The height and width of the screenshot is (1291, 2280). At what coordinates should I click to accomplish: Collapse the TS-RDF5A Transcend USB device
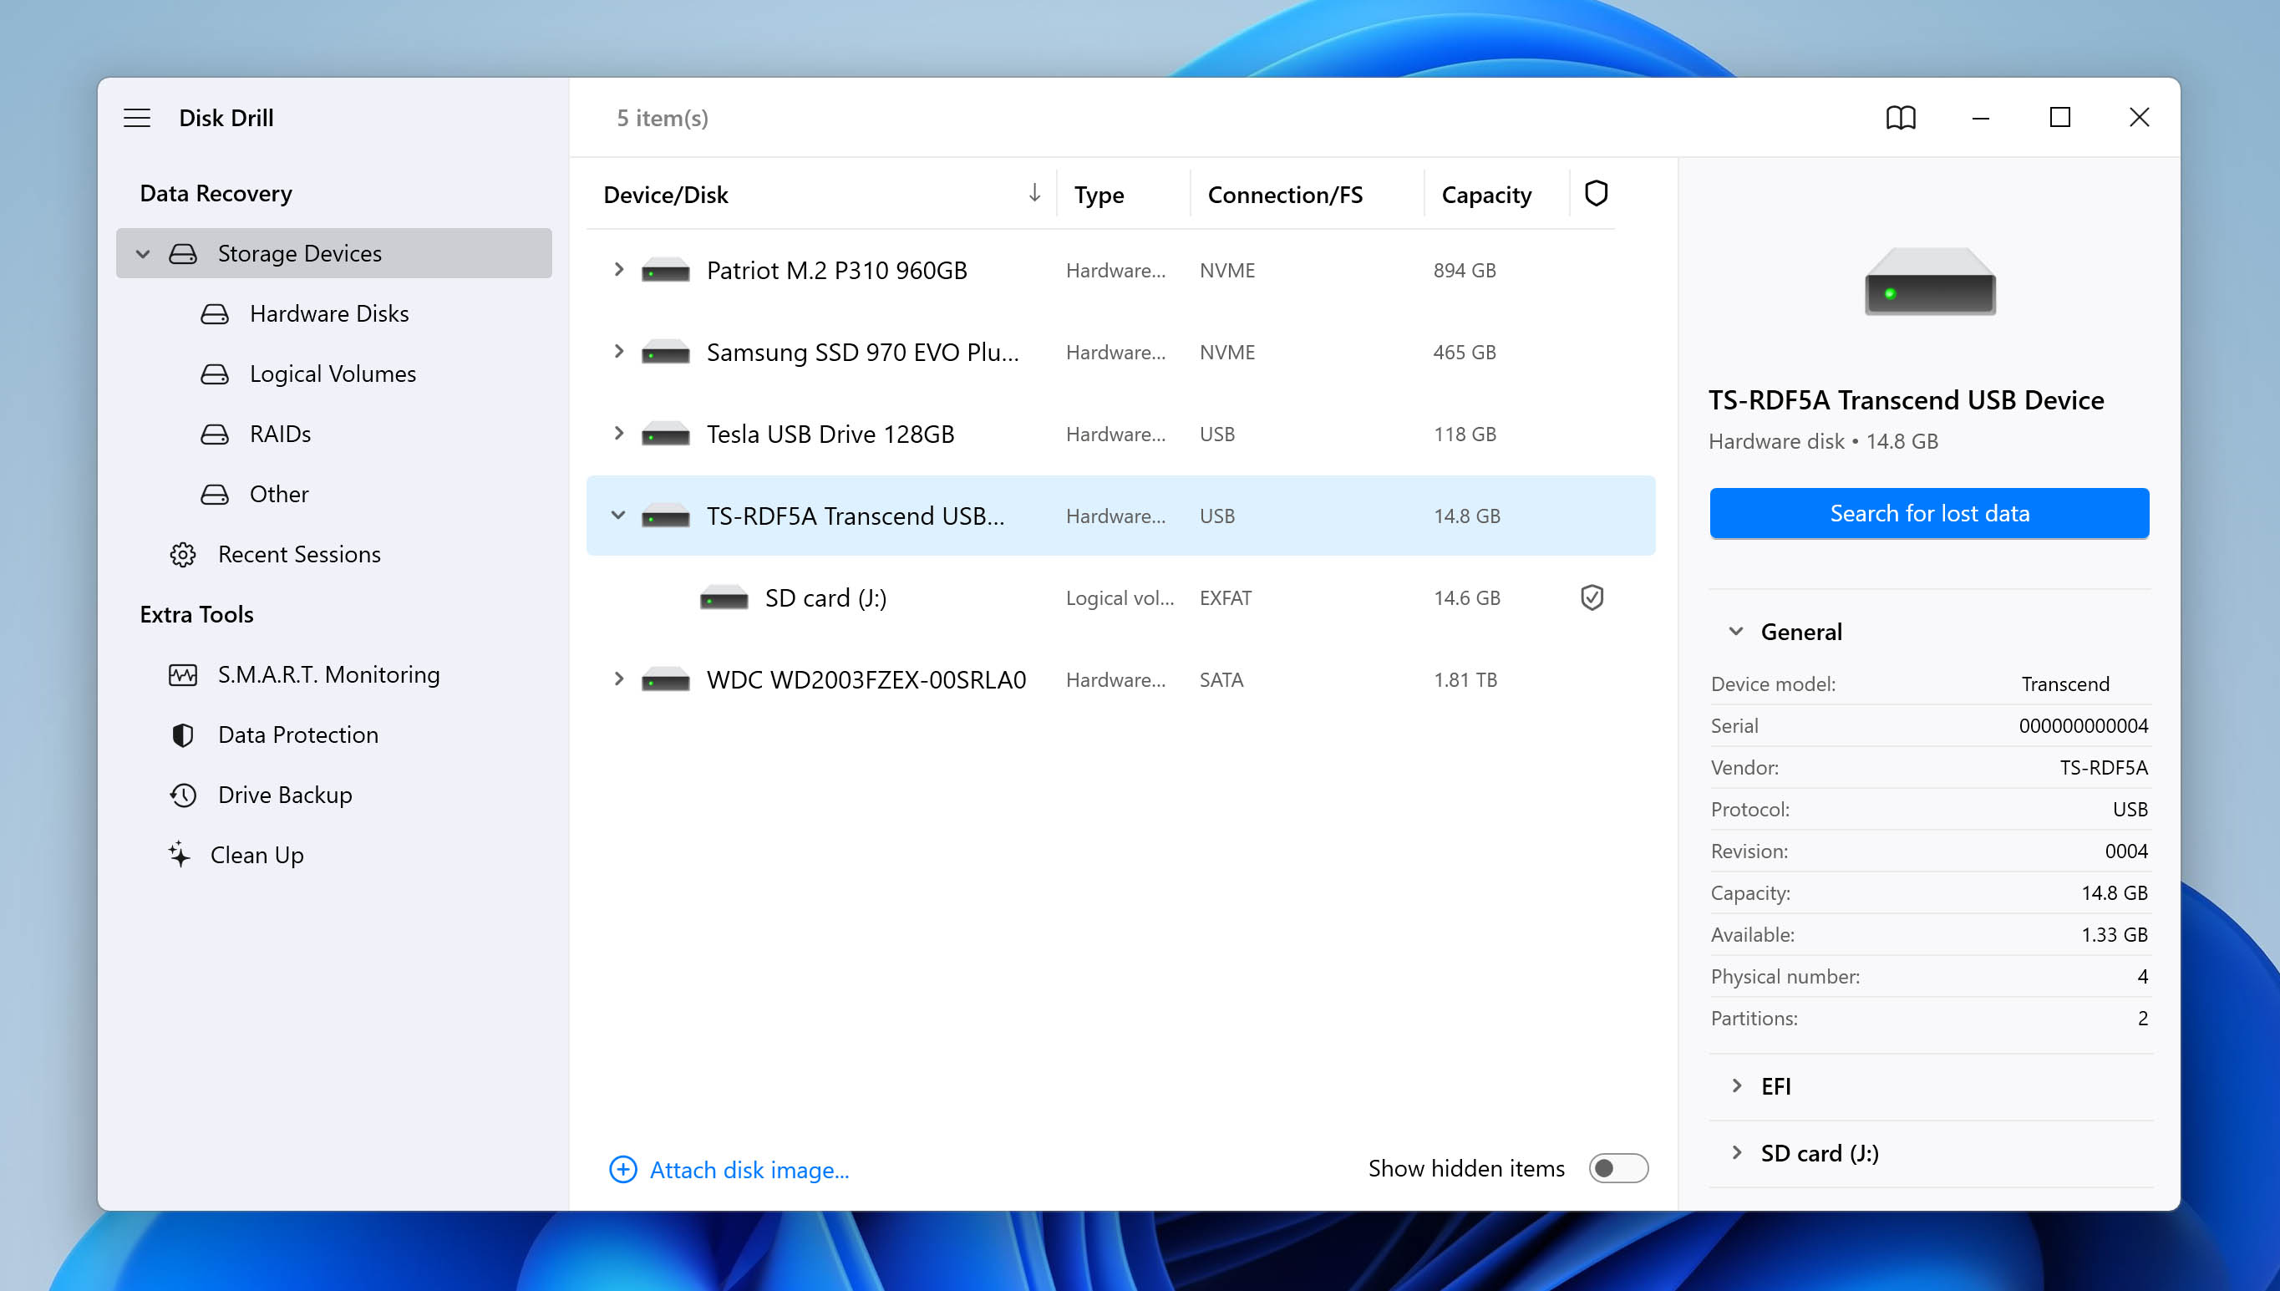pos(616,516)
